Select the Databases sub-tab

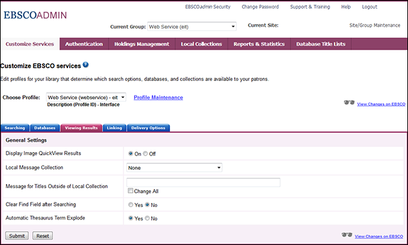[x=44, y=128]
